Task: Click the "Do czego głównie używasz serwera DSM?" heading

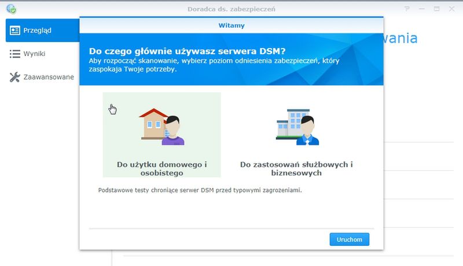Action: pos(187,51)
